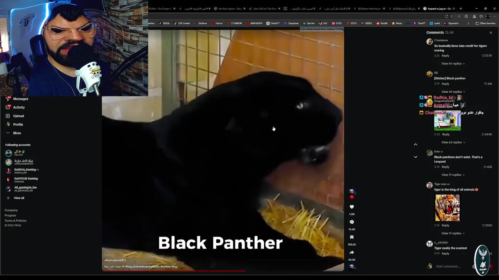Reply to KB's sticker comment

click(446, 84)
